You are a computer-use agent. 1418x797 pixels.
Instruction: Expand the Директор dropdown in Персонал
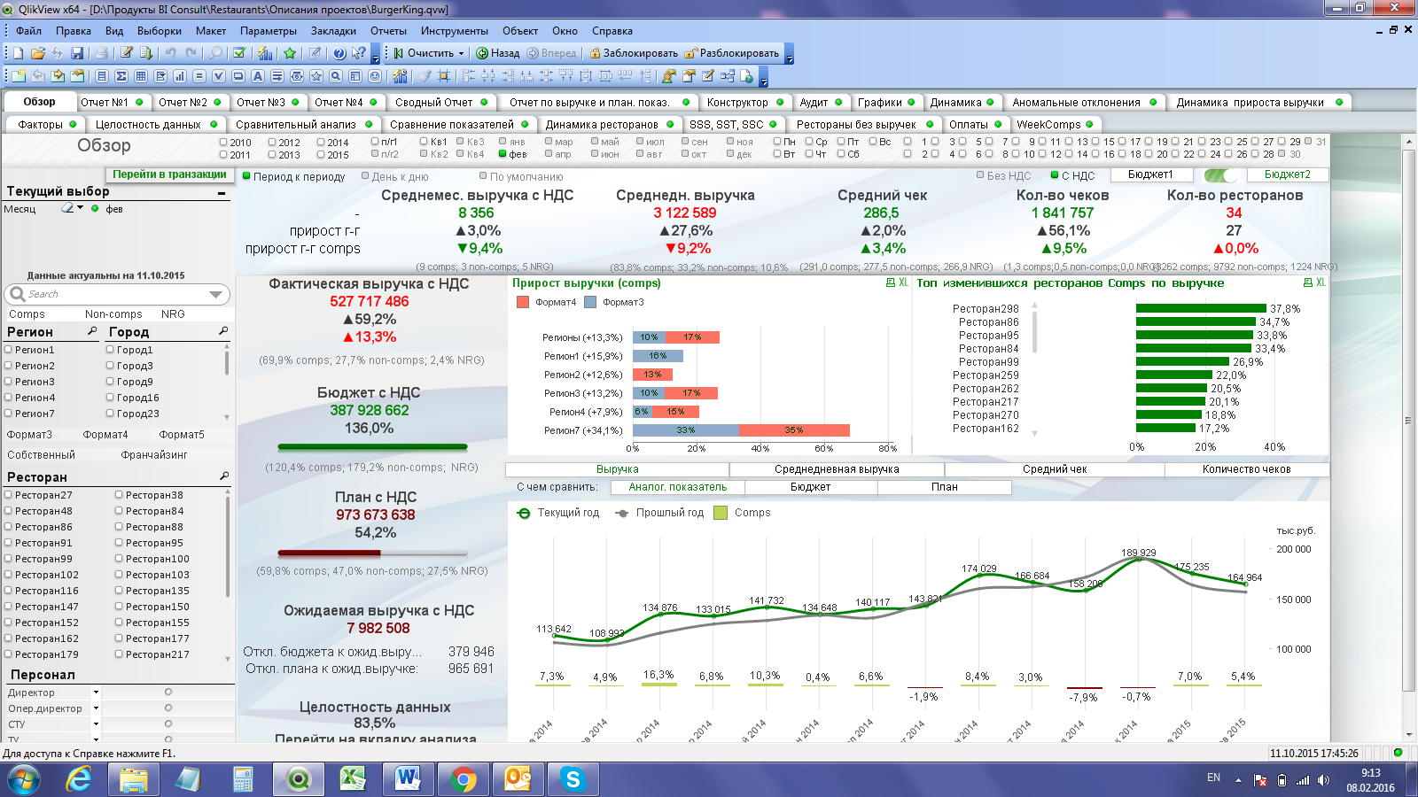coord(96,693)
